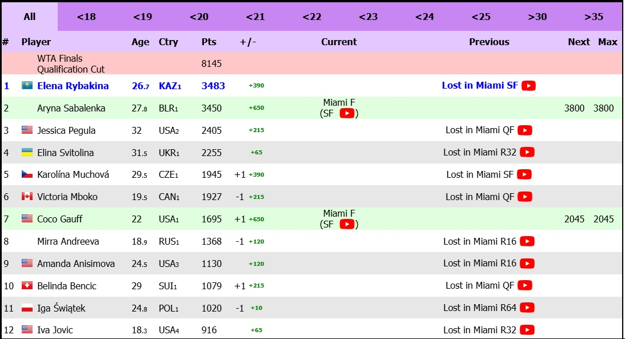
Task: Open Svitolina's Miami R32 YouTube video
Action: [527, 152]
